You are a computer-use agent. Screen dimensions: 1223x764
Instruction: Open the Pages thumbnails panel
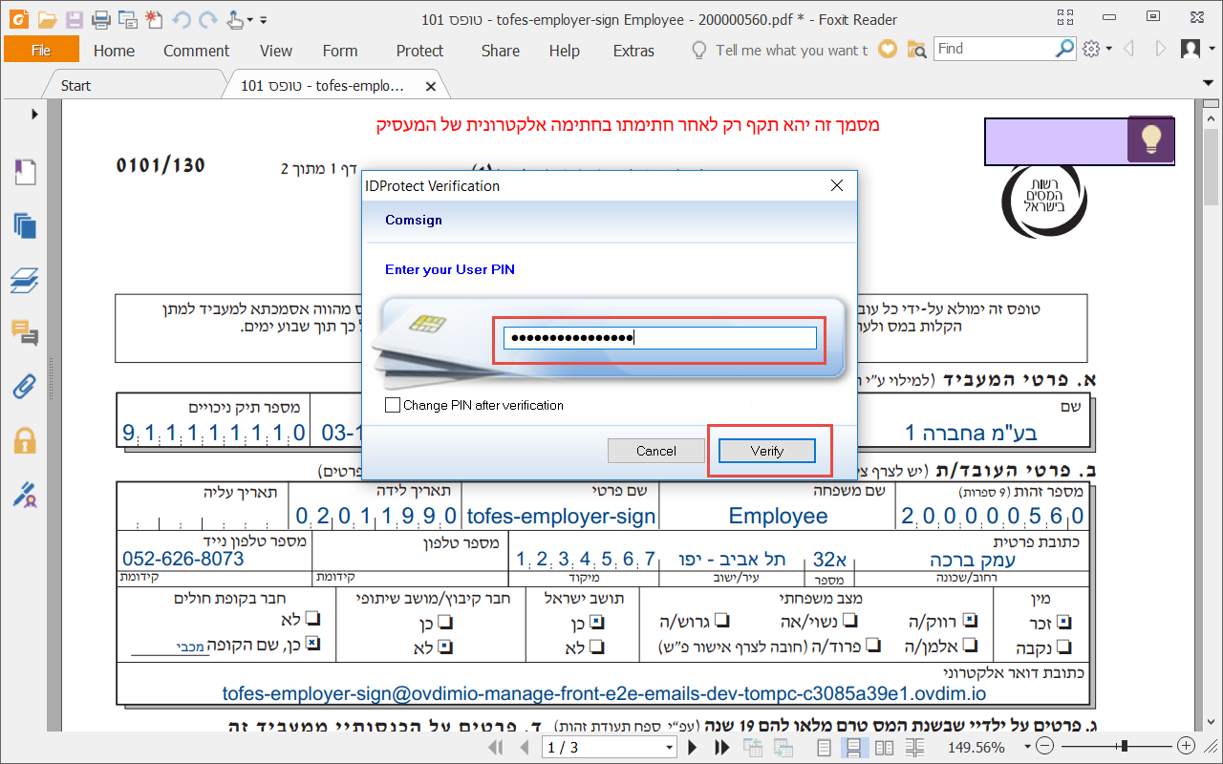(25, 225)
